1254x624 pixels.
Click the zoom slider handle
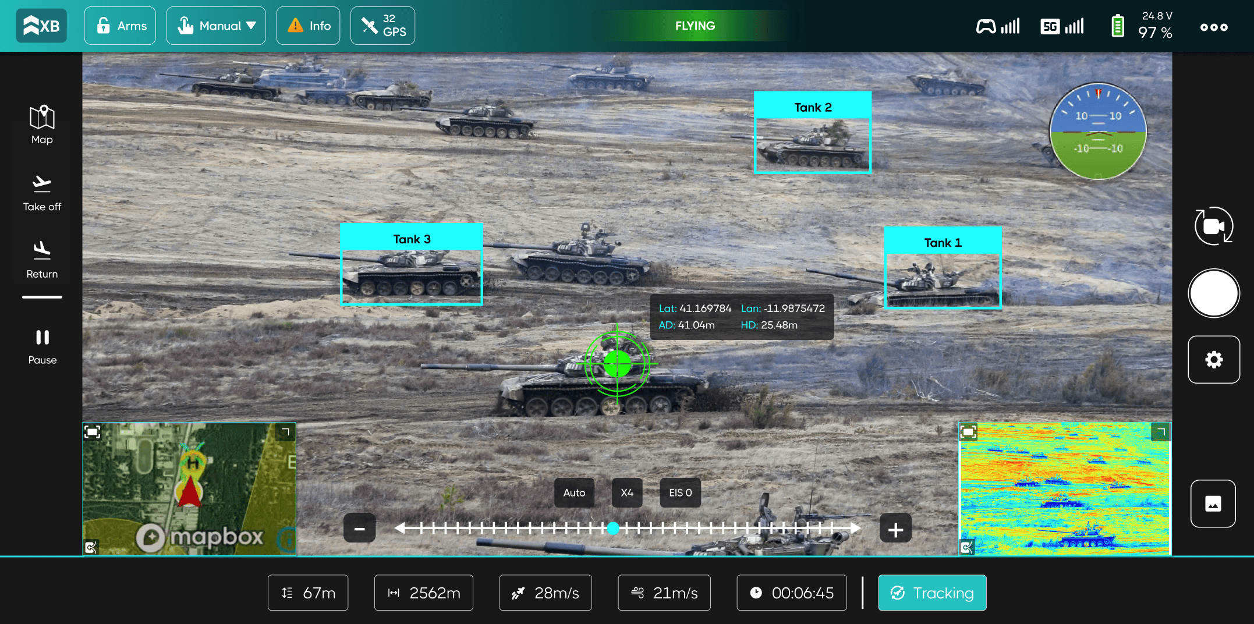(613, 529)
